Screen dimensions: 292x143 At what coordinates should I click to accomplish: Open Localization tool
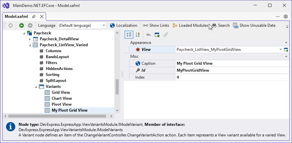tap(124, 25)
